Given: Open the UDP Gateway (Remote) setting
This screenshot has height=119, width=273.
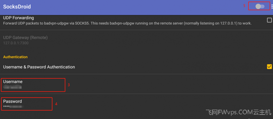Looking at the screenshot, I should [136, 40].
